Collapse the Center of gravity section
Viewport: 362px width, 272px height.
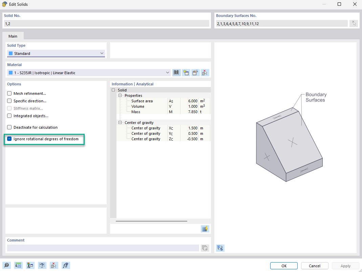click(120, 123)
